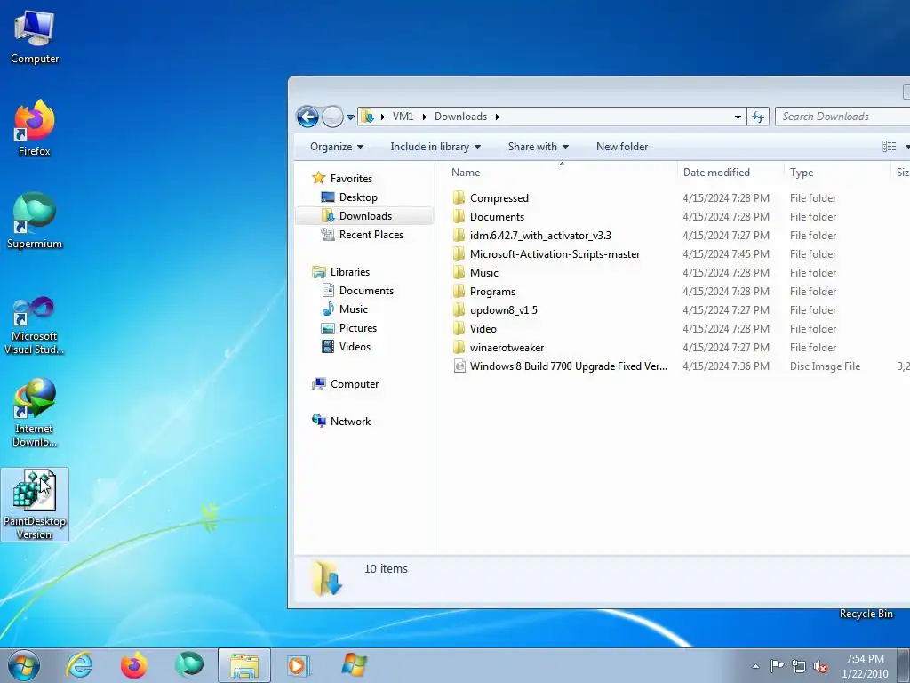Open Include in library menu

tap(435, 147)
